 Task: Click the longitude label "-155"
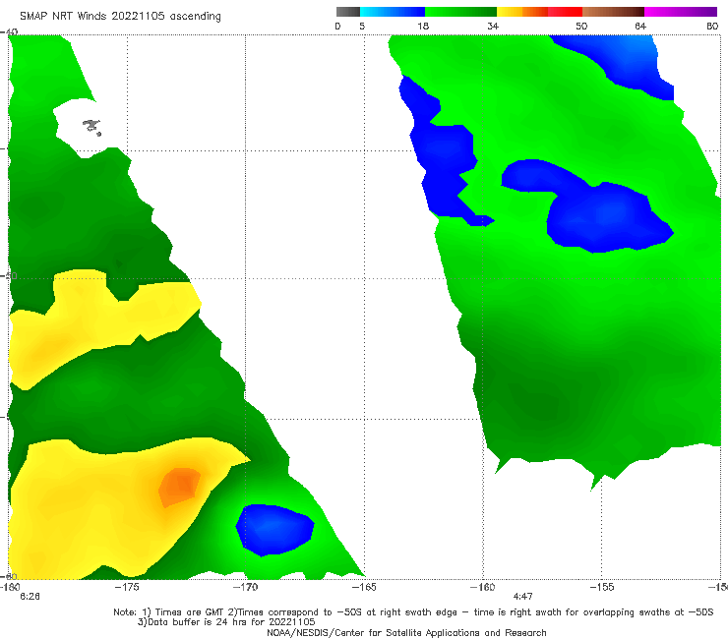[602, 587]
